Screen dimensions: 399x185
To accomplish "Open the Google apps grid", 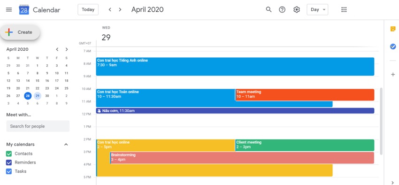I will pos(344,10).
